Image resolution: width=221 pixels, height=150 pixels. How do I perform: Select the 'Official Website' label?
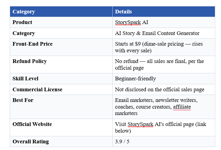(32, 124)
